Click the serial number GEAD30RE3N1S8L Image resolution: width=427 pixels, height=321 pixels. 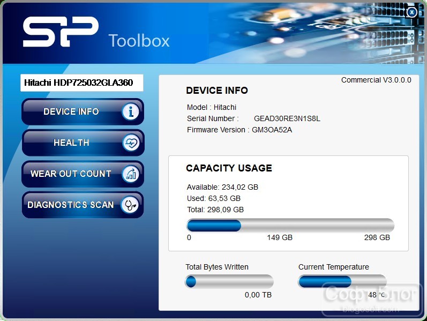point(287,118)
